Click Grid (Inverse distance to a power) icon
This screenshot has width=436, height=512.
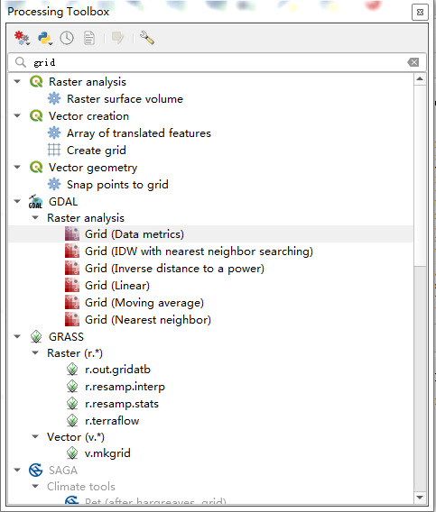[72, 268]
